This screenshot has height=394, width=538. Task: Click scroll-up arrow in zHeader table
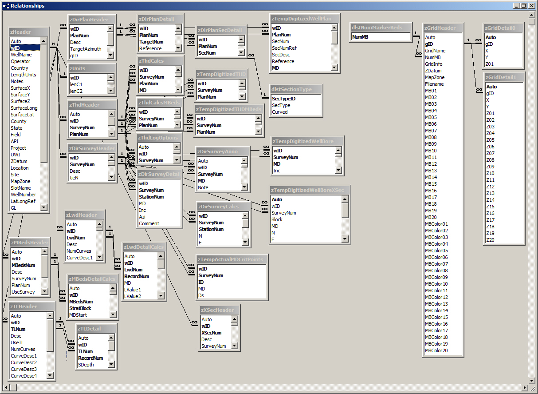44,41
